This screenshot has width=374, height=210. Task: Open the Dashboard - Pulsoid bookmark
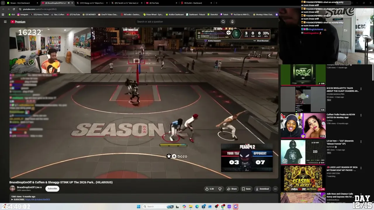pos(195,15)
